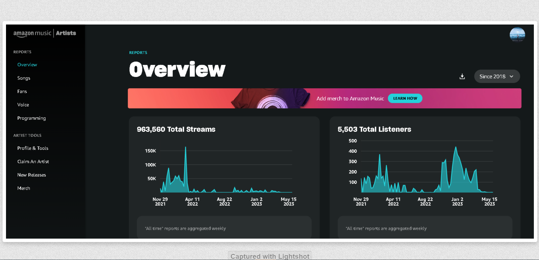Click the Amazon Music Artists logo
539x260 pixels.
click(x=45, y=33)
